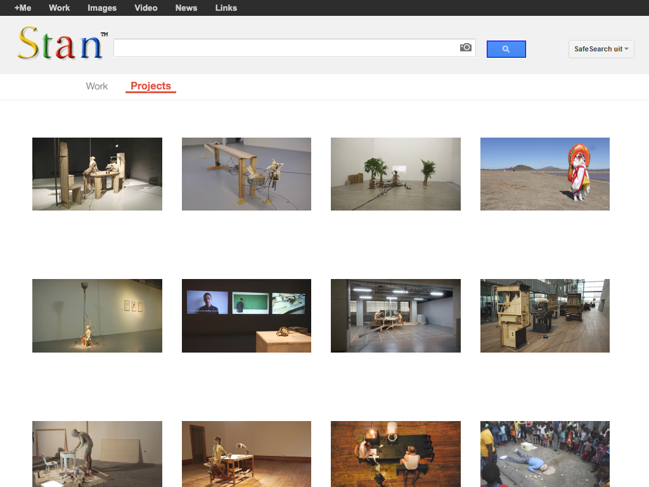Open the +Me menu item

(x=23, y=8)
